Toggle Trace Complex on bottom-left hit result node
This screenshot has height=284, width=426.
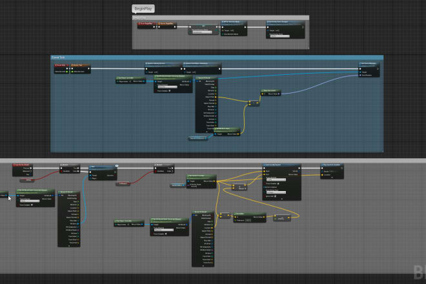[32, 205]
